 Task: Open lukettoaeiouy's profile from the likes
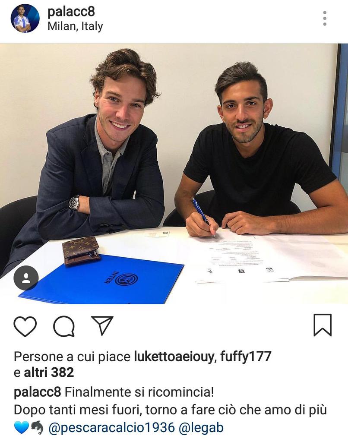click(174, 357)
